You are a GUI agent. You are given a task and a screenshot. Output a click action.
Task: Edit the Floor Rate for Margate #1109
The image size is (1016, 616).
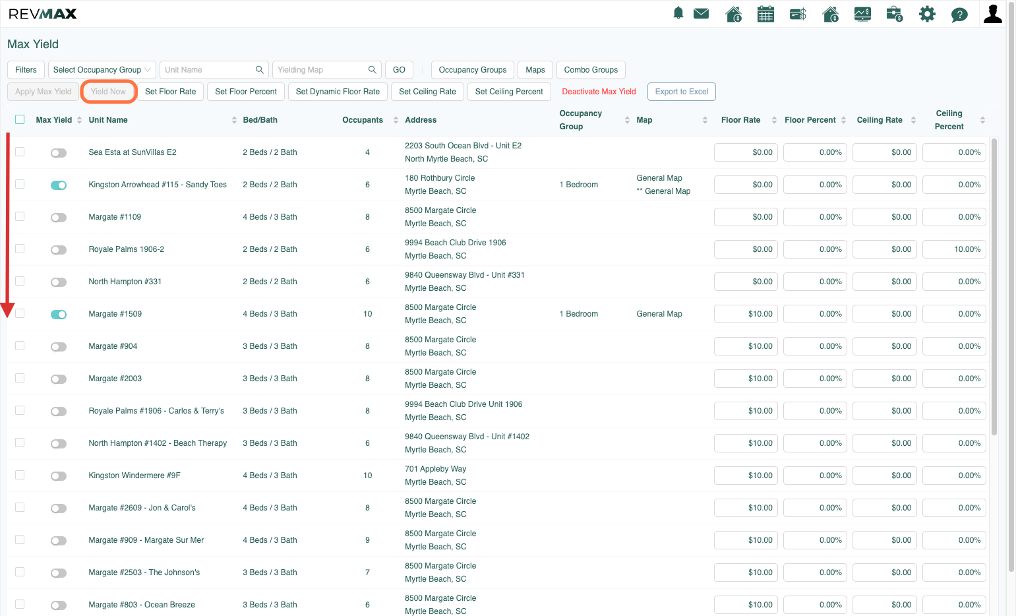[x=746, y=217]
